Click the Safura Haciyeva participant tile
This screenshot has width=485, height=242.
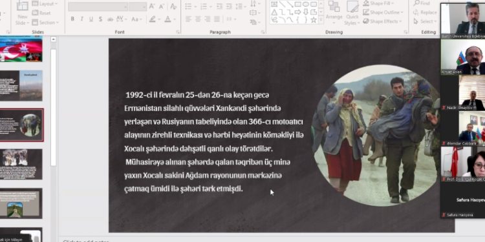[463, 200]
